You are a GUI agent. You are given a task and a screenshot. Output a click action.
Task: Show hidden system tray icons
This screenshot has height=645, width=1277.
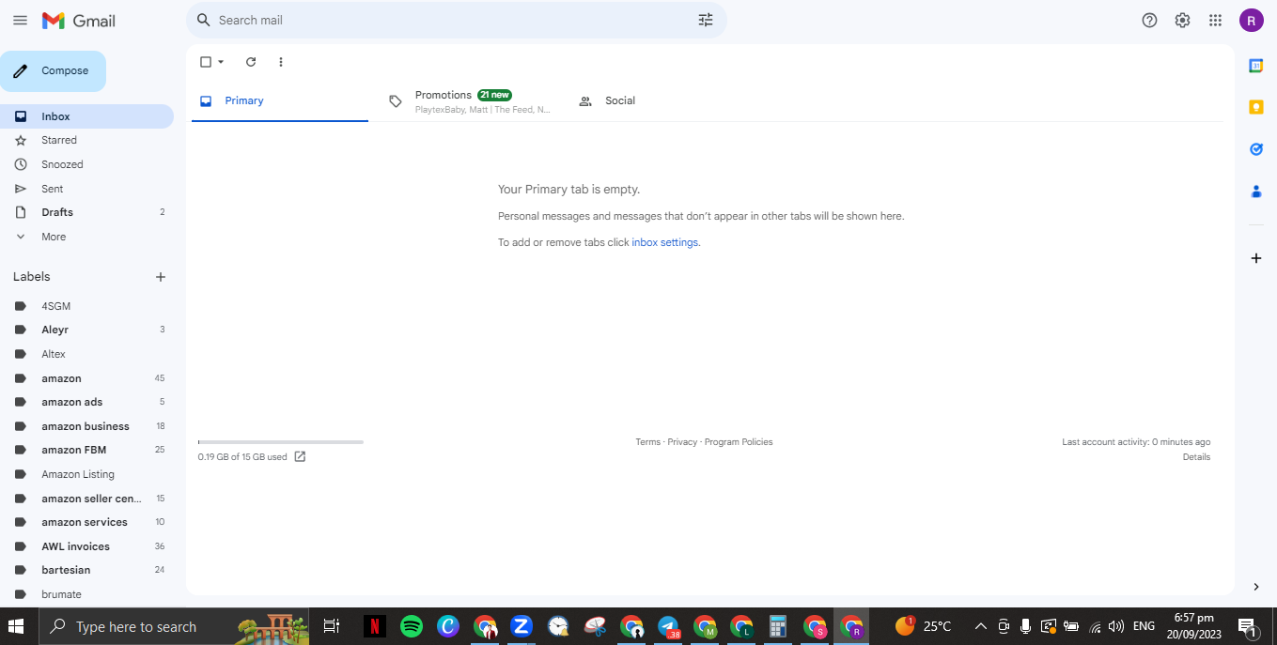(x=980, y=626)
